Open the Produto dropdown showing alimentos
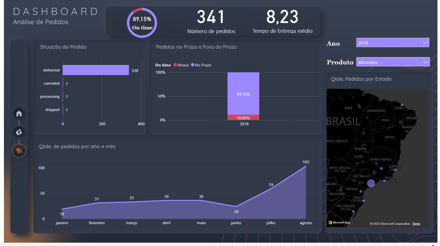The image size is (440, 246). pyautogui.click(x=393, y=62)
